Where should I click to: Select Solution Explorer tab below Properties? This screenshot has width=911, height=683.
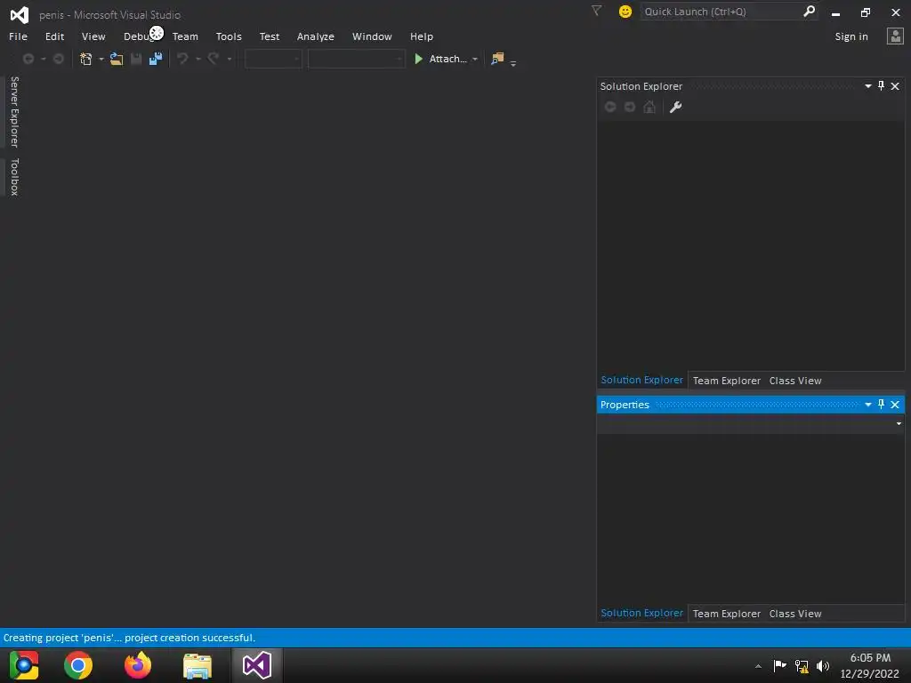point(642,613)
